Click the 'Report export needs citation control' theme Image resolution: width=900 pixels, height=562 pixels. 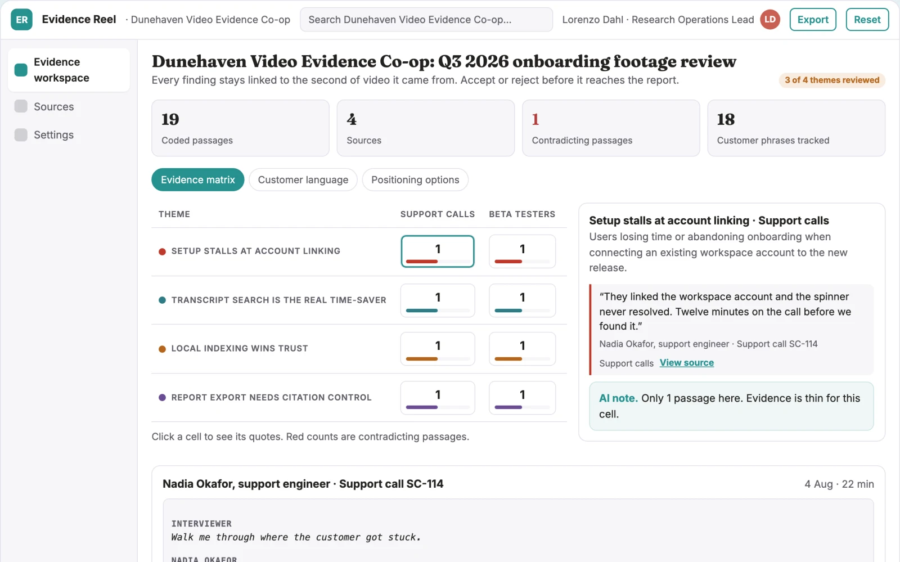tap(272, 398)
